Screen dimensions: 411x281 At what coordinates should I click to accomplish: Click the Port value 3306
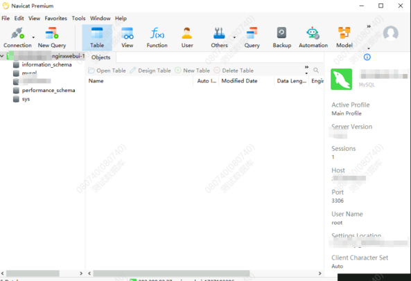(x=338, y=201)
